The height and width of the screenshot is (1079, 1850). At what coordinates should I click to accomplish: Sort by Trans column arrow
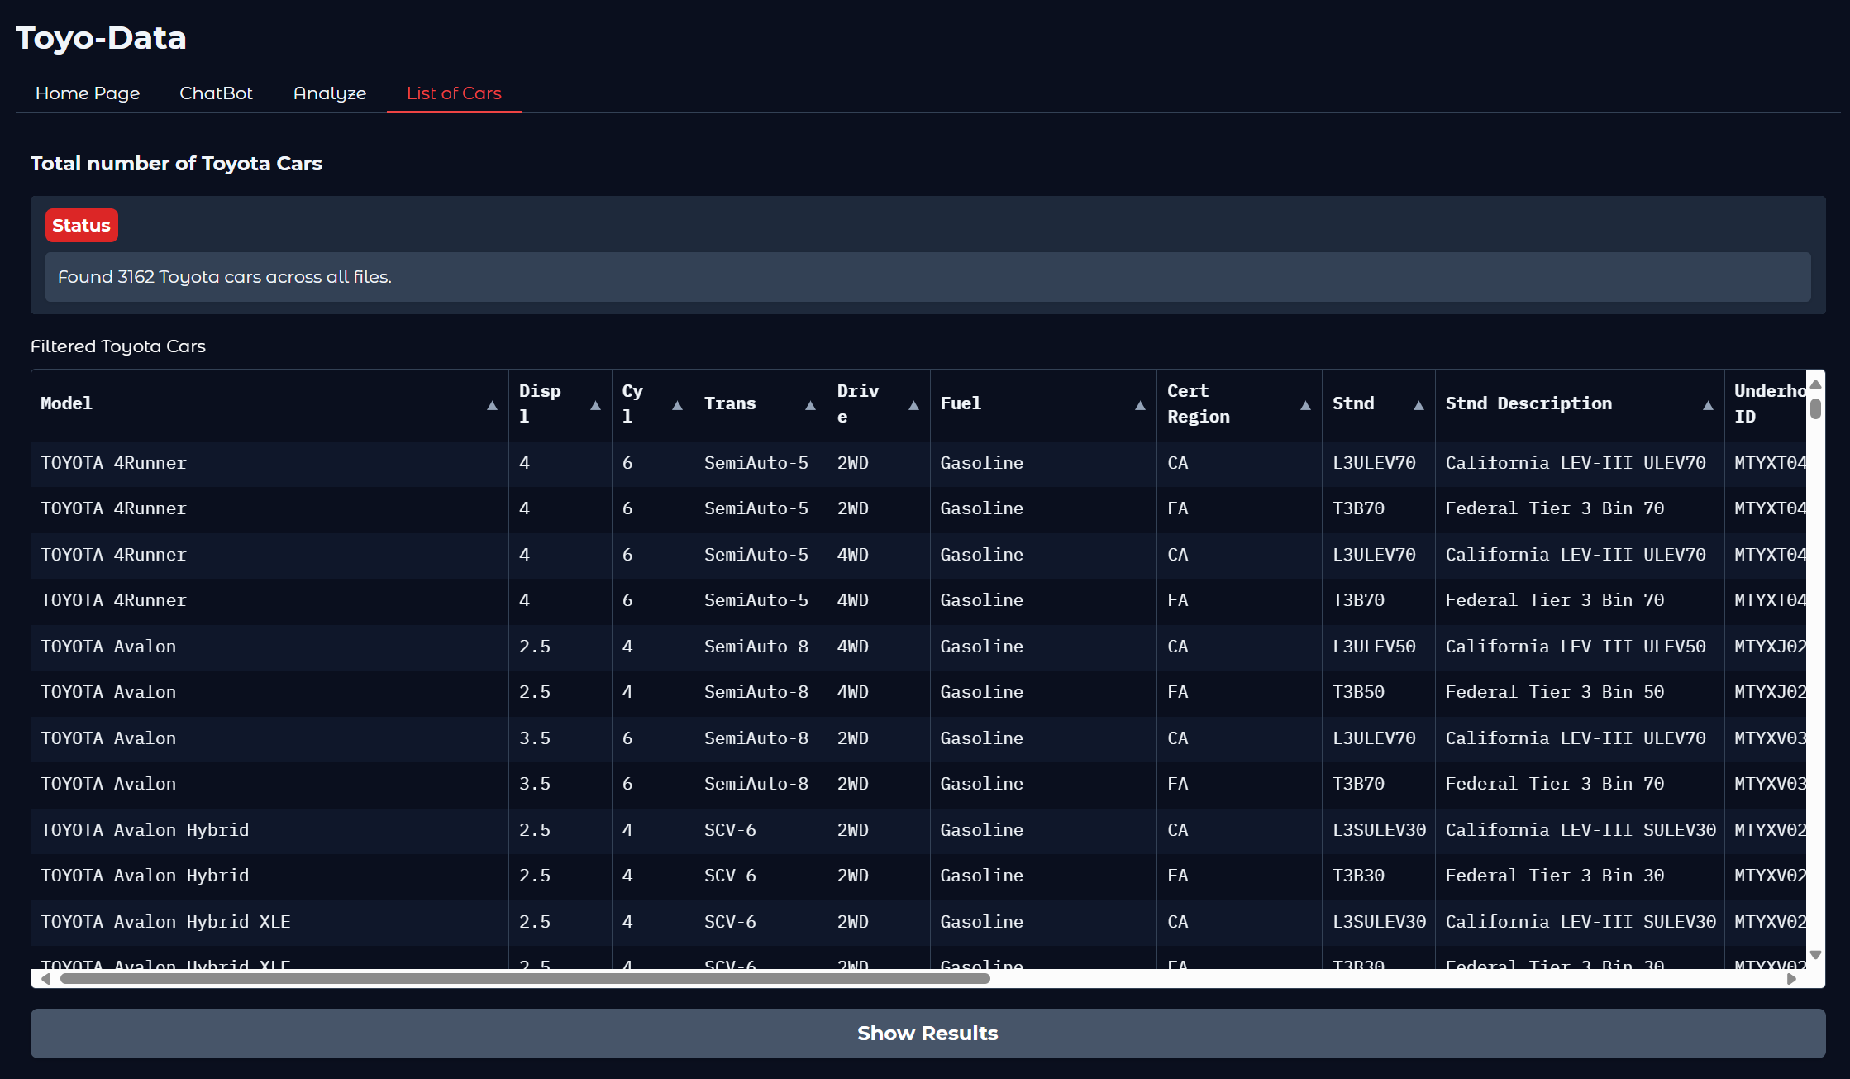pos(810,405)
